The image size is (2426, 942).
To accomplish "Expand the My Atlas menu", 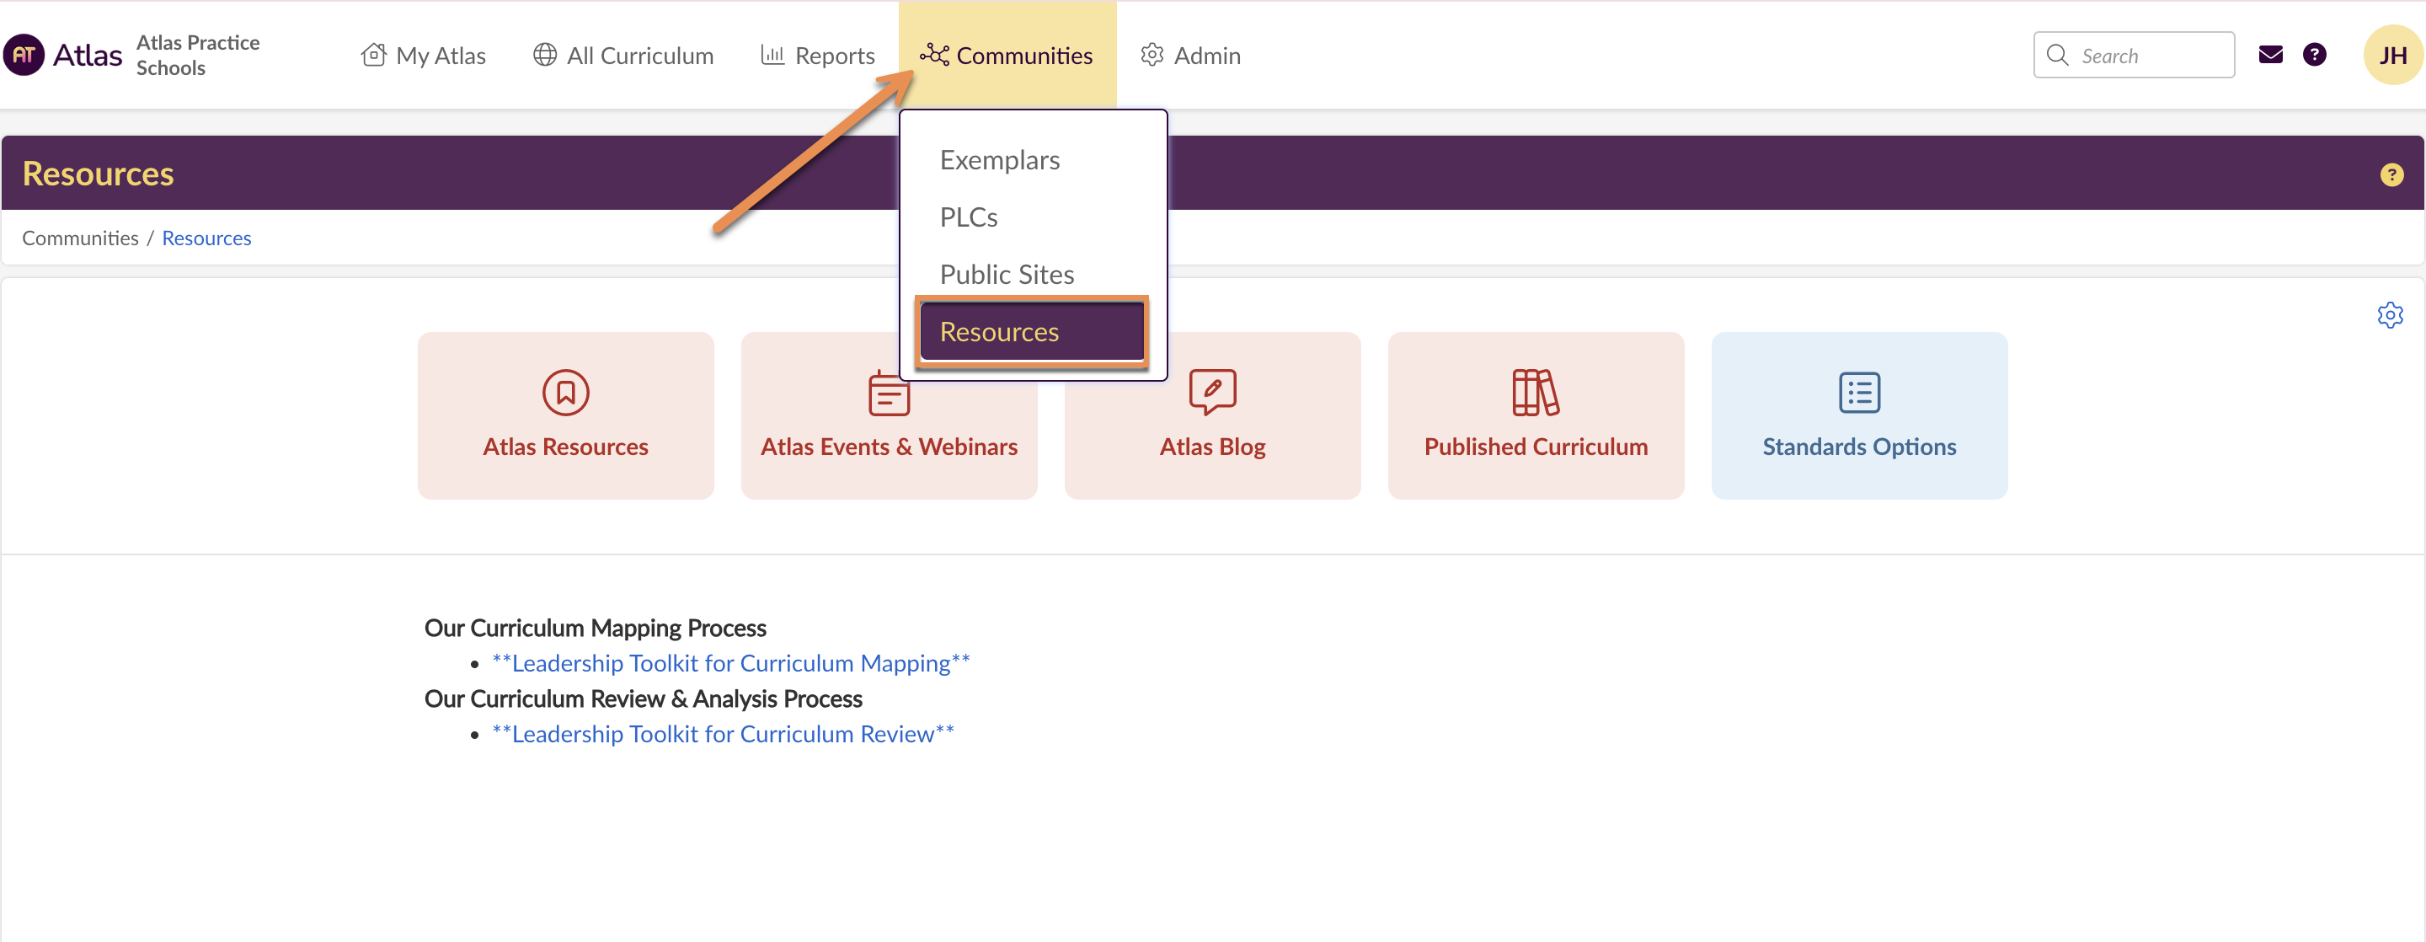I will click(x=423, y=56).
